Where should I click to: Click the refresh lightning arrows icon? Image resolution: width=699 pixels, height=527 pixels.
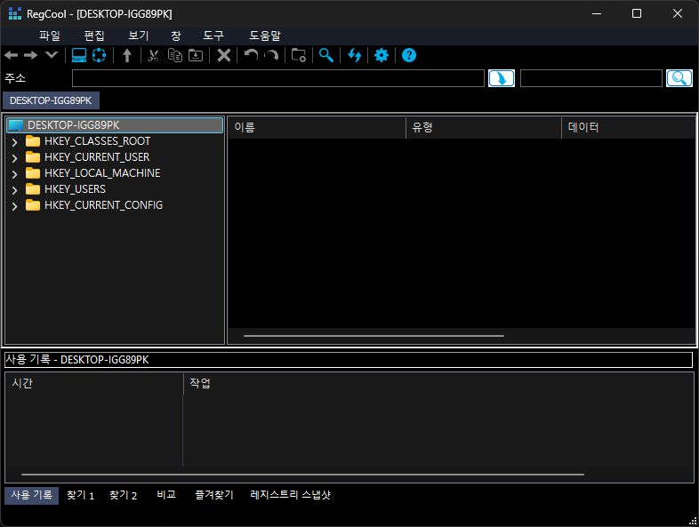(355, 55)
